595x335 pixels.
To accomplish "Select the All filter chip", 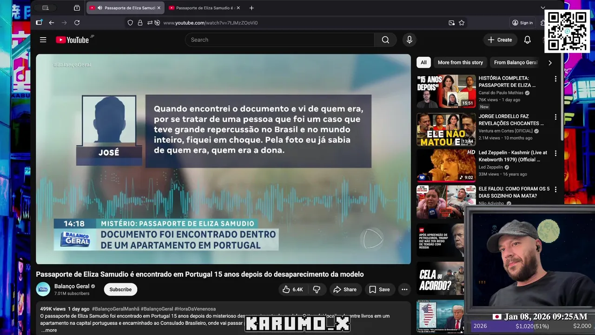I will click(423, 62).
